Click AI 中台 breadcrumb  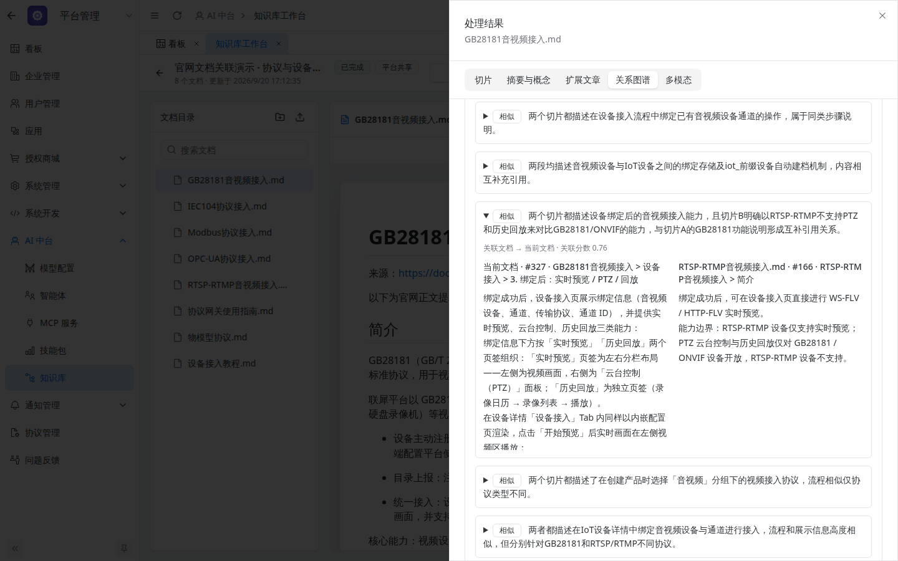tap(215, 16)
